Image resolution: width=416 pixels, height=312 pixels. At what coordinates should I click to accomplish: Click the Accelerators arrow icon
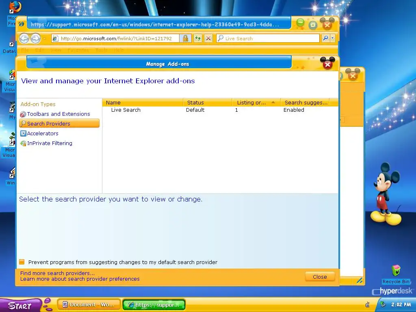[x=23, y=133]
